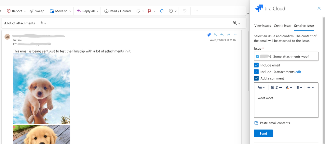Expand the ribbon collapse chevron
Viewport: 325px width, 144px height.
(248, 13)
